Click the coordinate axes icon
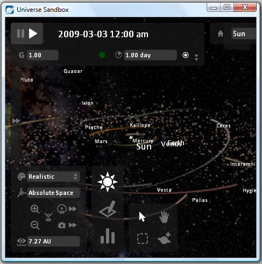The width and height of the screenshot is (262, 264). click(22, 193)
